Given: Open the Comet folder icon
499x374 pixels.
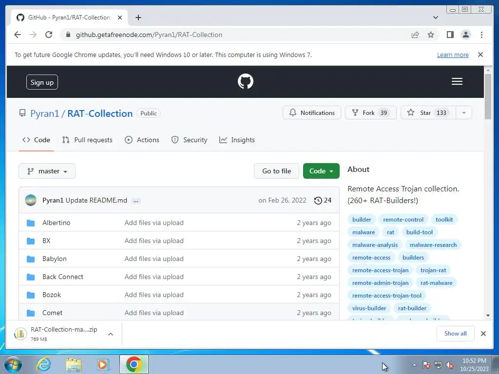Looking at the screenshot, I should 31,313.
